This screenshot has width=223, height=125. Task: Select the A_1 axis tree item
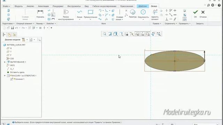tap(10, 69)
